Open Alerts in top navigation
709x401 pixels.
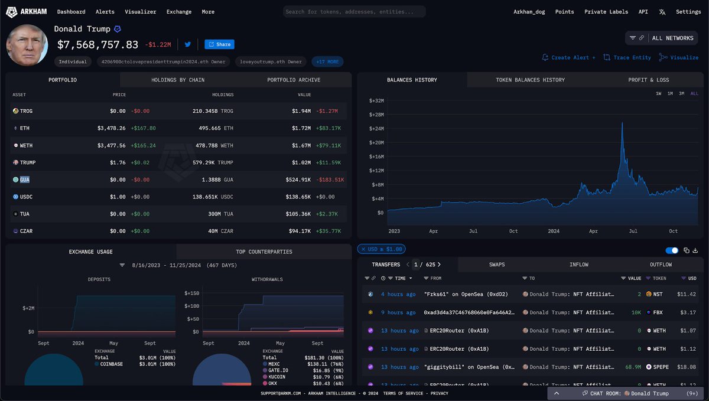(x=105, y=12)
